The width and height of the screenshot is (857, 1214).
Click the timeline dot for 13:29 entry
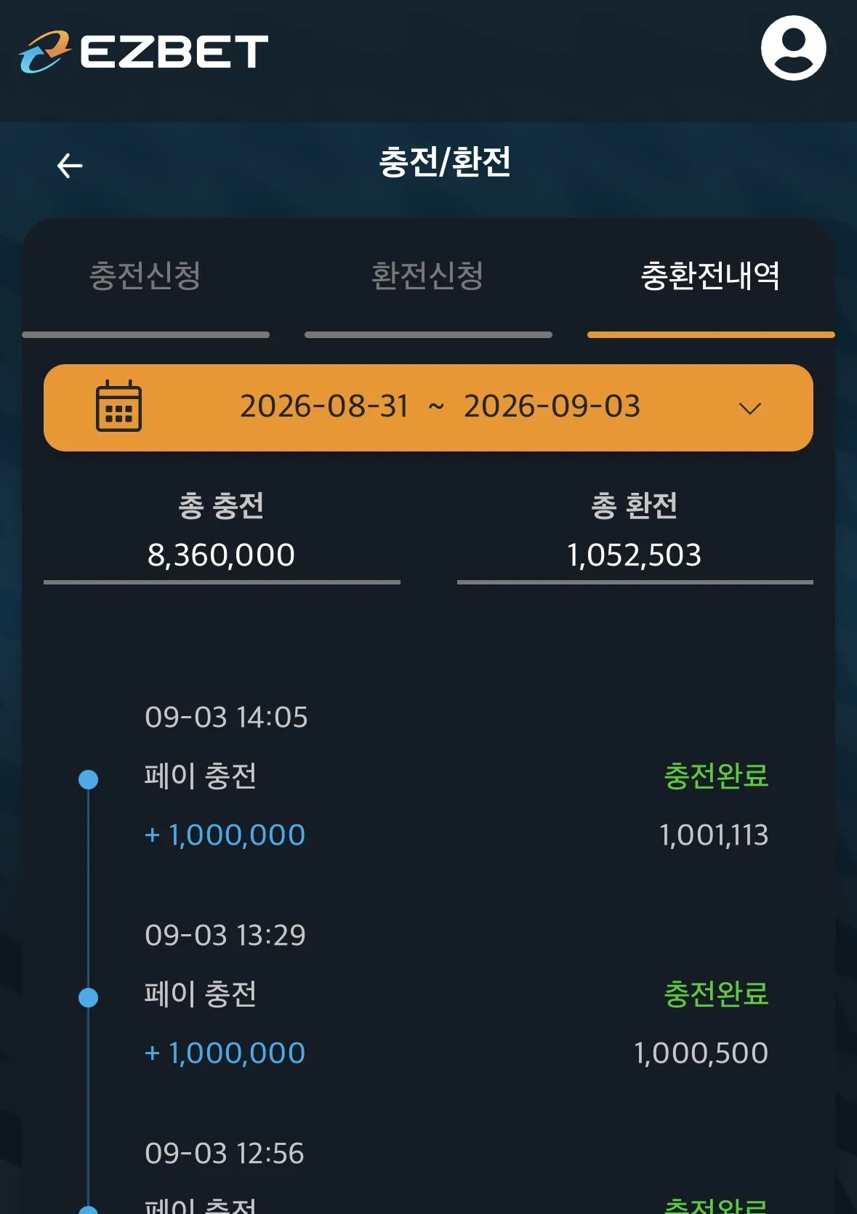[x=88, y=997]
